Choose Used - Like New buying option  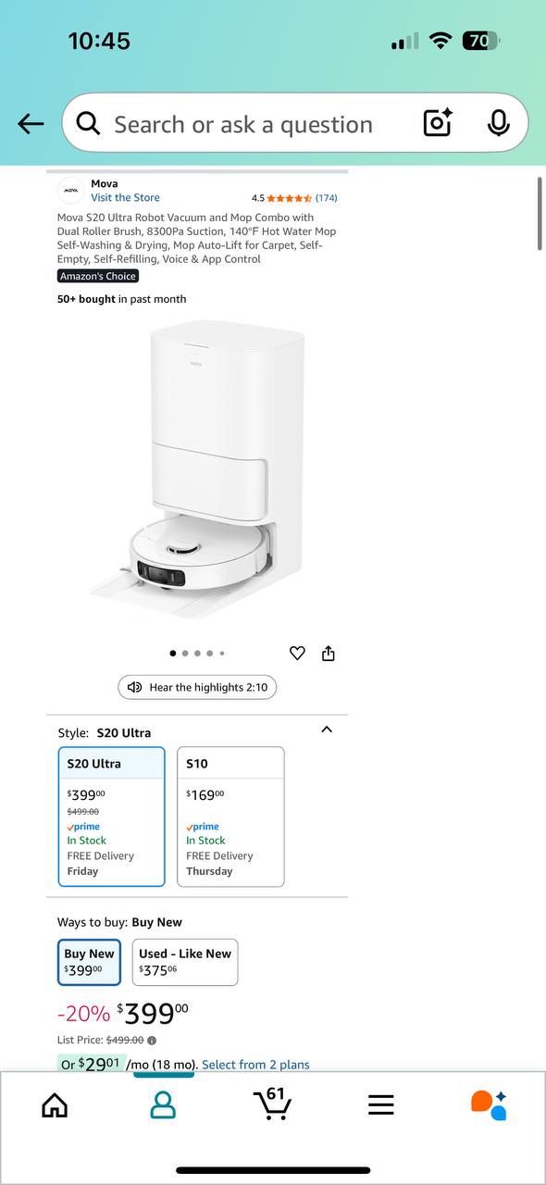tap(185, 962)
